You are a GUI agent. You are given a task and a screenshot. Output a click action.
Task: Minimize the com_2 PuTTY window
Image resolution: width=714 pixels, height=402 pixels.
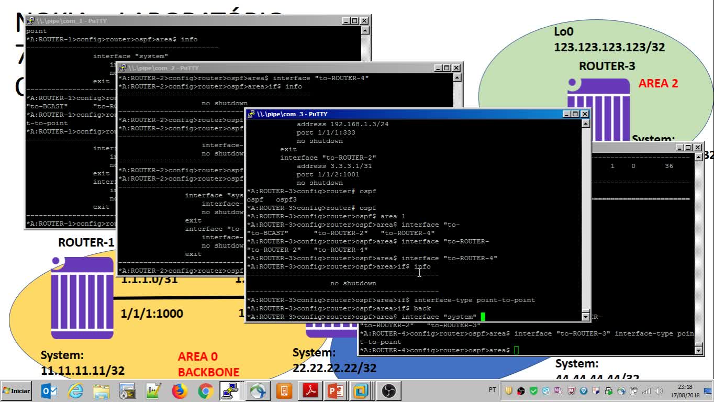tap(438, 68)
